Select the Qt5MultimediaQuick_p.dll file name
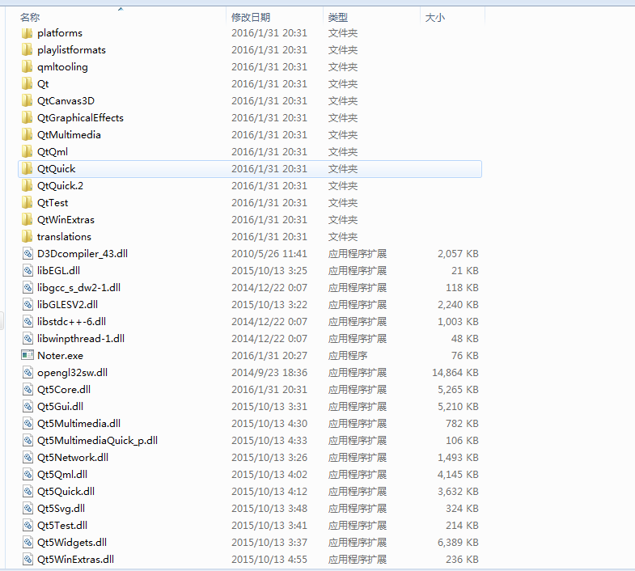Screen dimensions: 635x571 pos(97,441)
